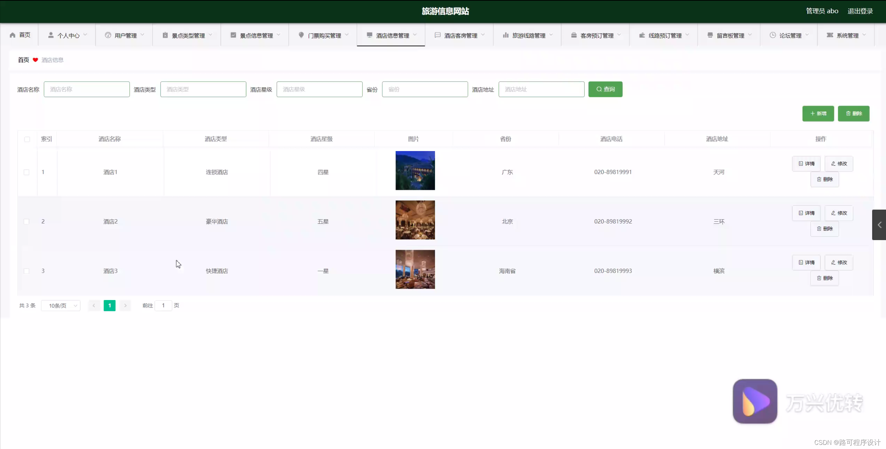Open 旅游线路管理 via its chart icon
The height and width of the screenshot is (449, 886).
pos(505,35)
